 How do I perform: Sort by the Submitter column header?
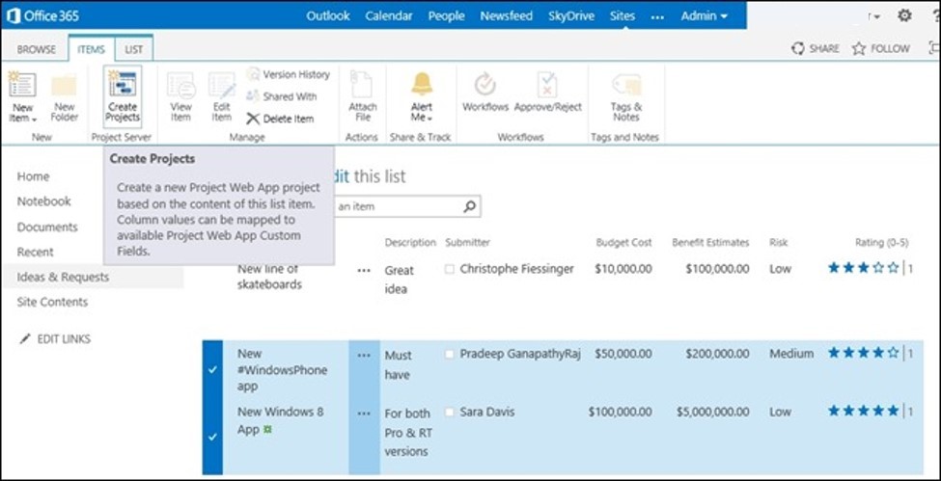467,242
